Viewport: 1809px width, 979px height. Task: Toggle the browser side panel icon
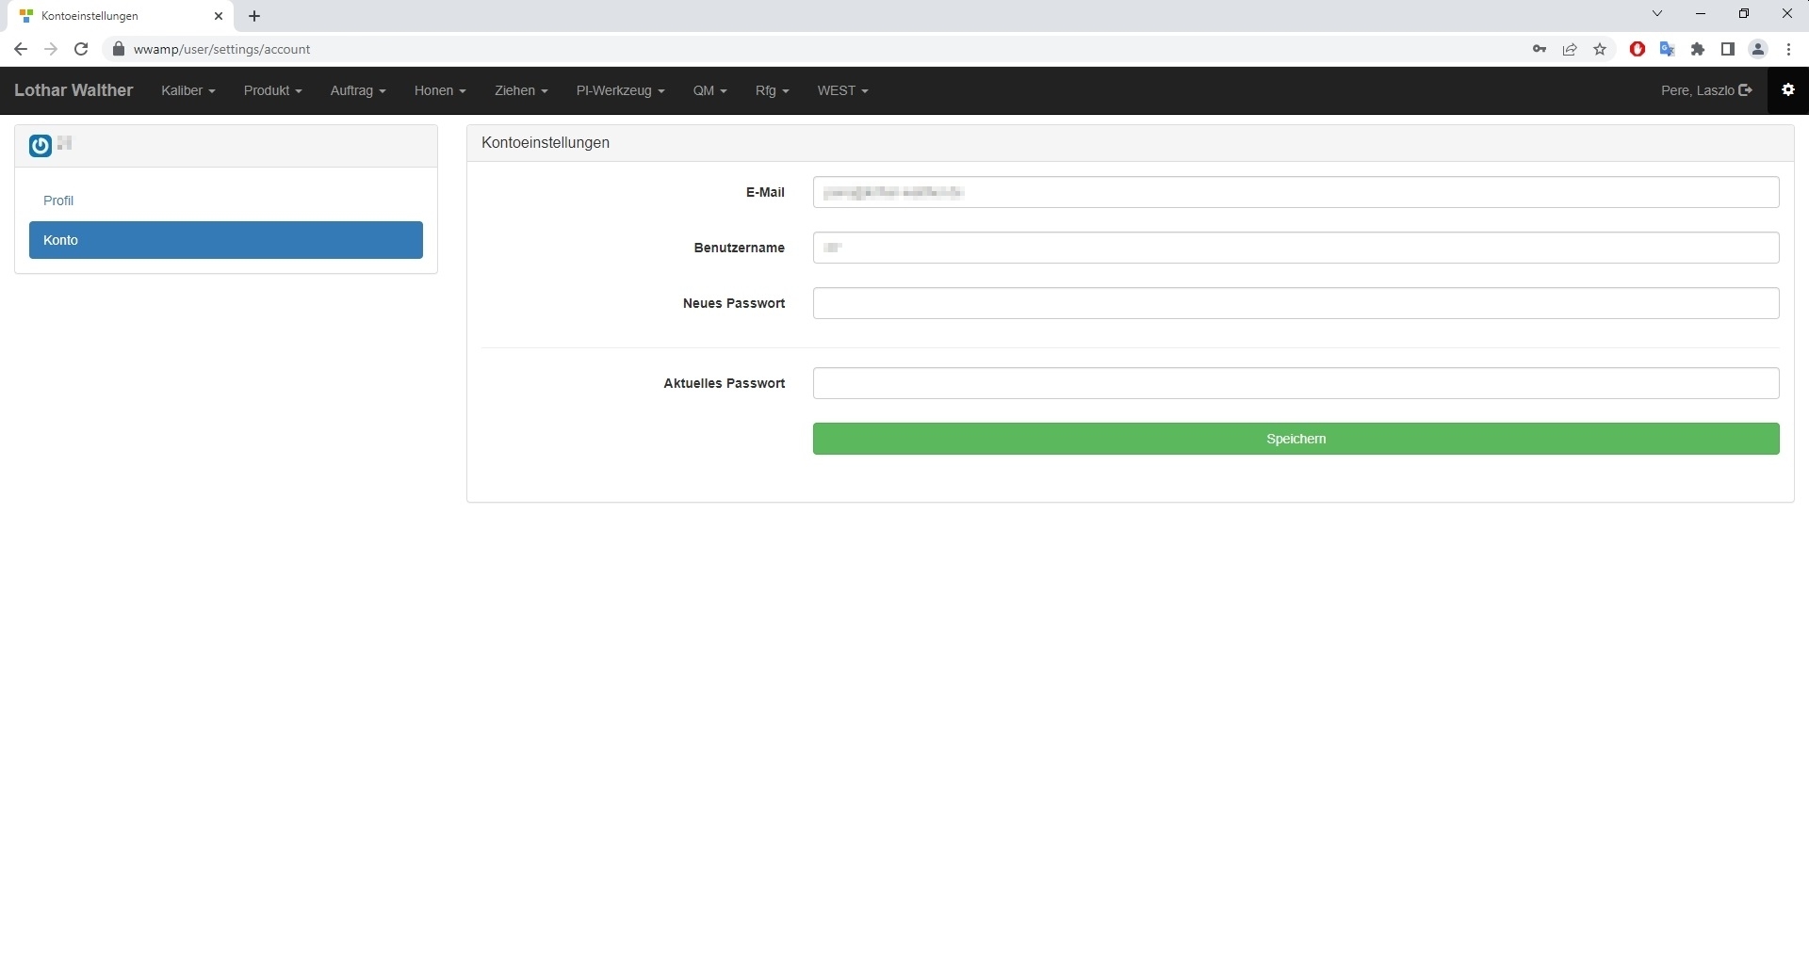click(1728, 49)
